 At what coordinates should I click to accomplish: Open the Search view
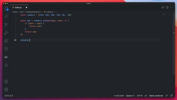(x=6, y=16)
